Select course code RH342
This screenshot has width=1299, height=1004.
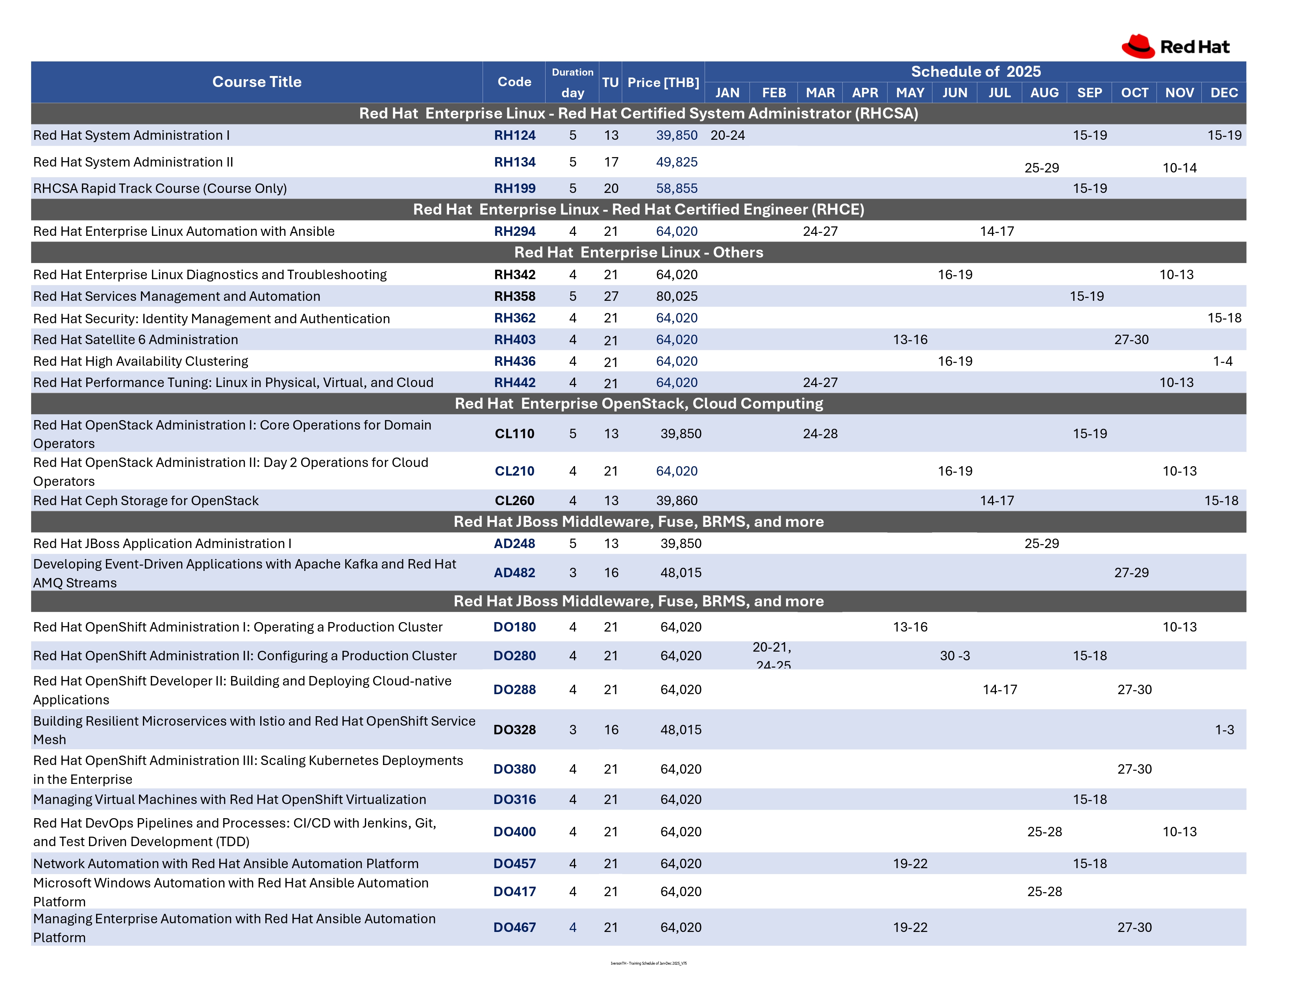[x=514, y=274]
